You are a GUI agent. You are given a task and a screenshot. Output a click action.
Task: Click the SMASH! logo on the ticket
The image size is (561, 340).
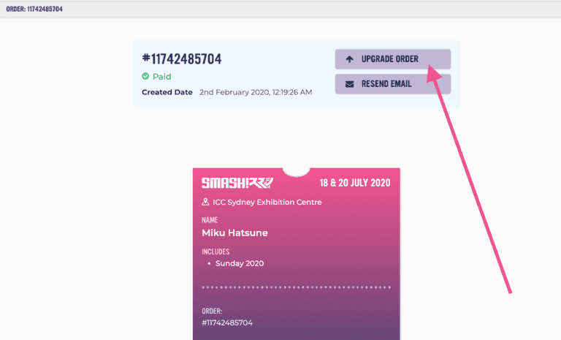[227, 183]
